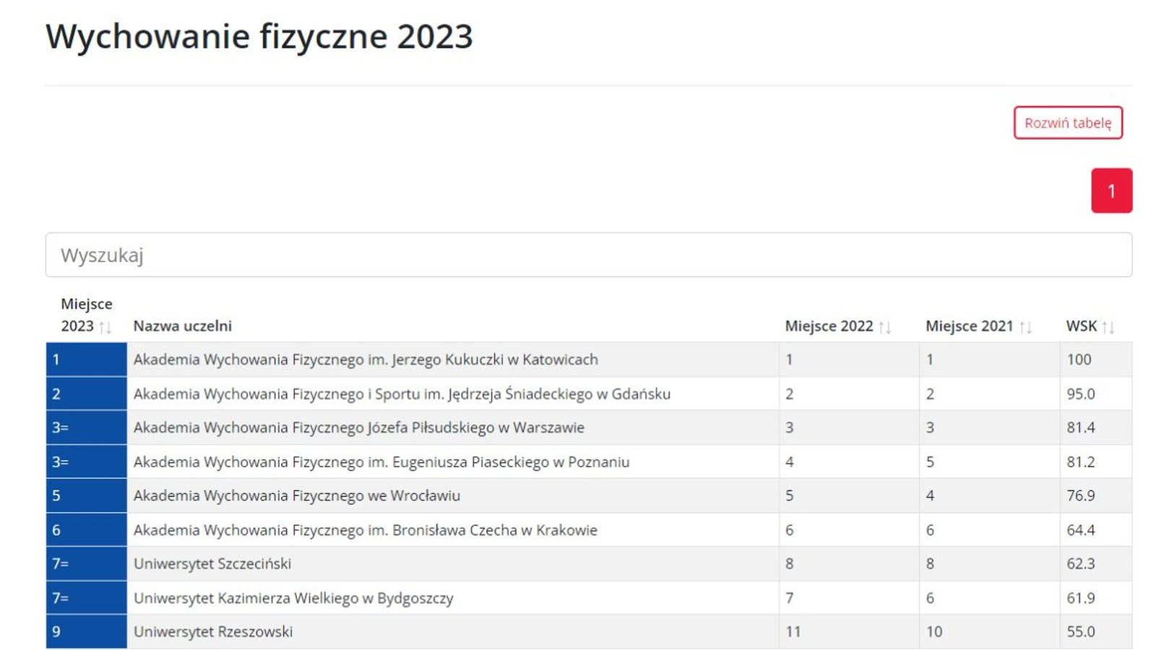Focus the Wyszukaj search field

589,255
